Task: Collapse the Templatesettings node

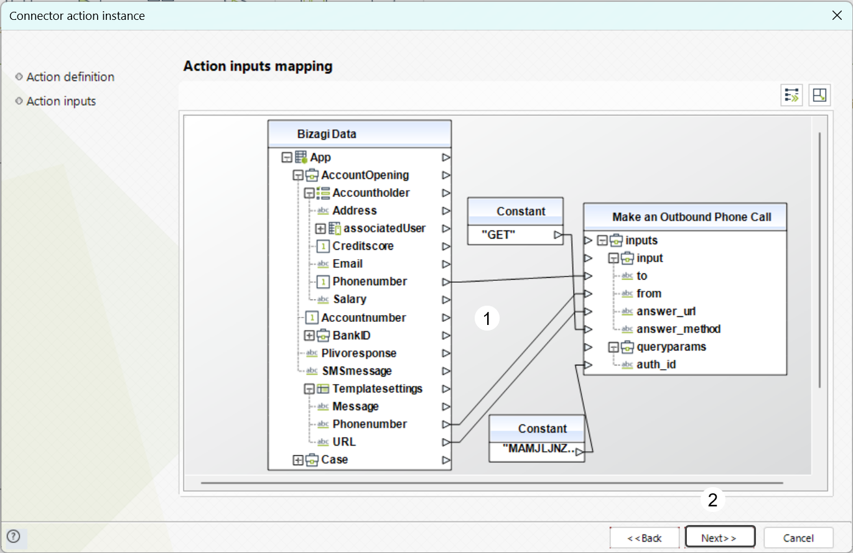Action: (x=309, y=389)
